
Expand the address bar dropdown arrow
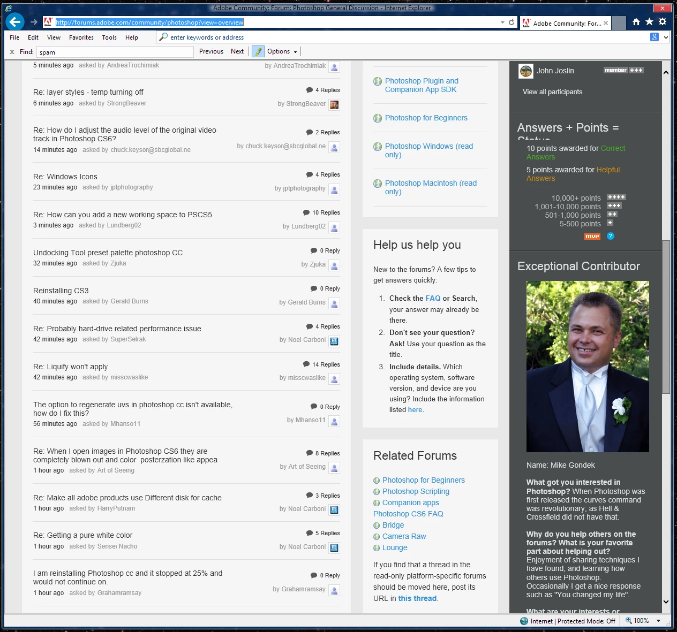pyautogui.click(x=502, y=22)
